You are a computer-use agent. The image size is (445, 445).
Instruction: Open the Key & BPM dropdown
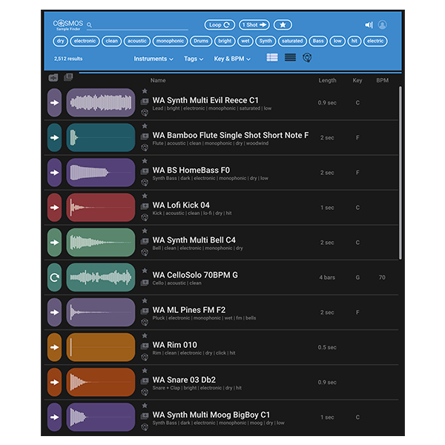point(233,59)
